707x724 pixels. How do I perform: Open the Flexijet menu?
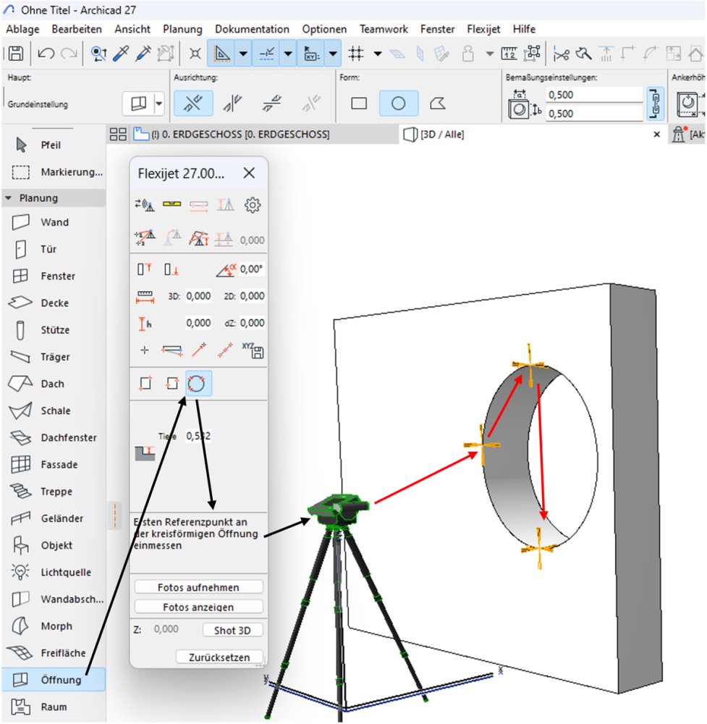pyautogui.click(x=483, y=29)
